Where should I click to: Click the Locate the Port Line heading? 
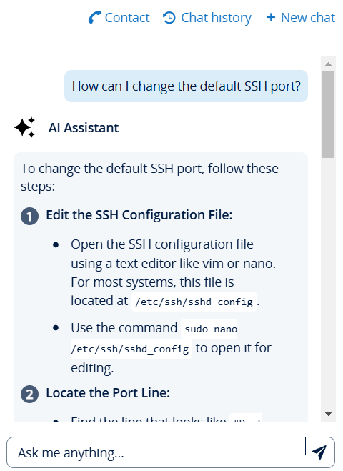click(x=108, y=393)
